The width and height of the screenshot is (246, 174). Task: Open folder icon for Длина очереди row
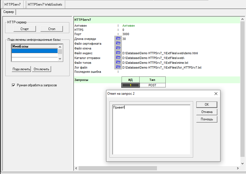[x=118, y=39]
